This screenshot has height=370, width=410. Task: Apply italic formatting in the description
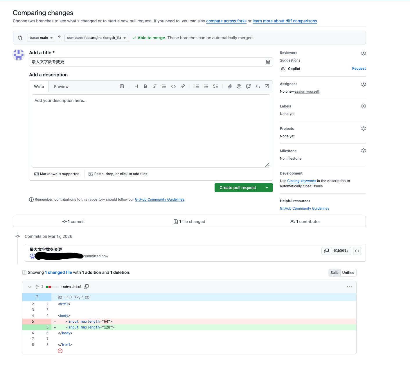[155, 86]
